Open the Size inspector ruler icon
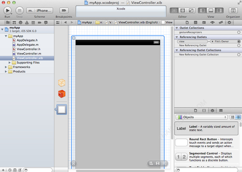 click(x=221, y=22)
